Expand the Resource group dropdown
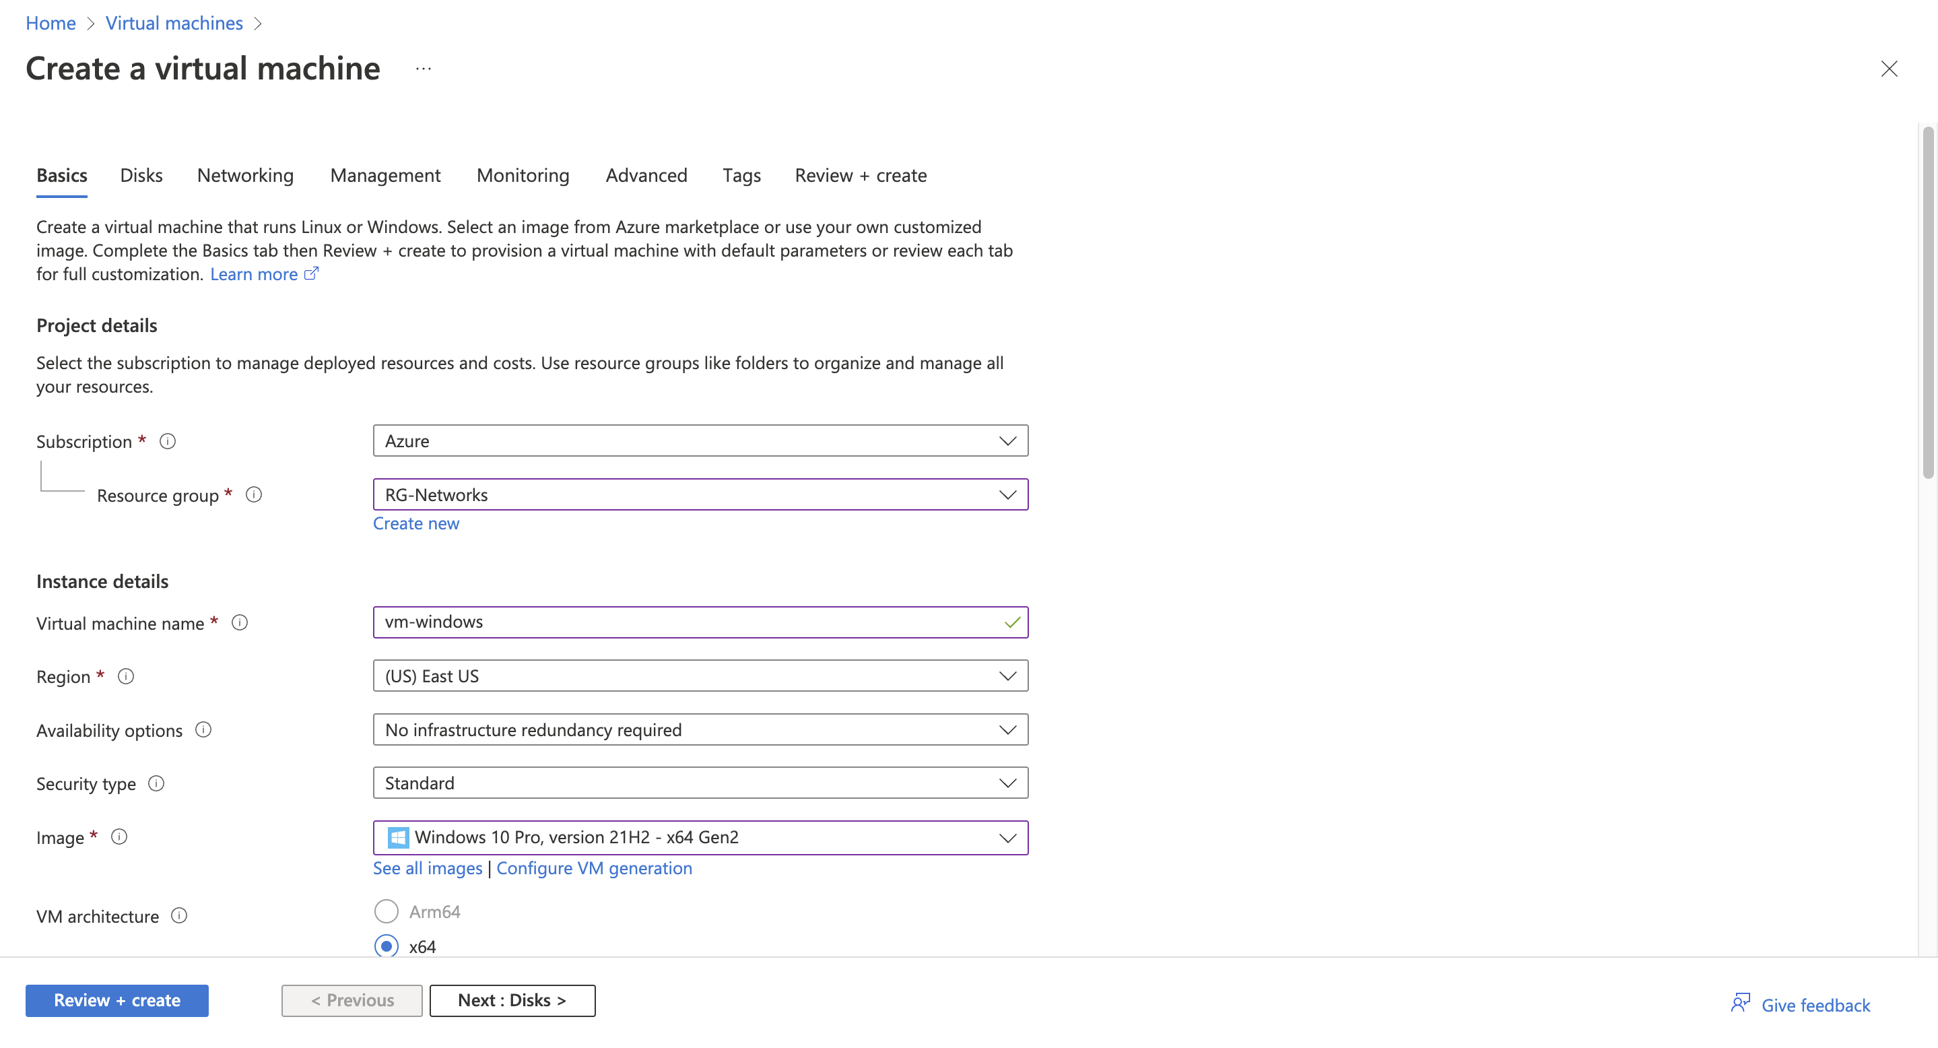 (700, 494)
